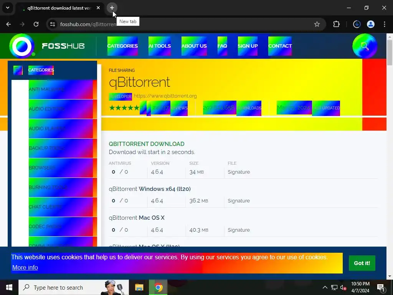
Task: Open the Chat Clients category
Action: click(x=63, y=207)
